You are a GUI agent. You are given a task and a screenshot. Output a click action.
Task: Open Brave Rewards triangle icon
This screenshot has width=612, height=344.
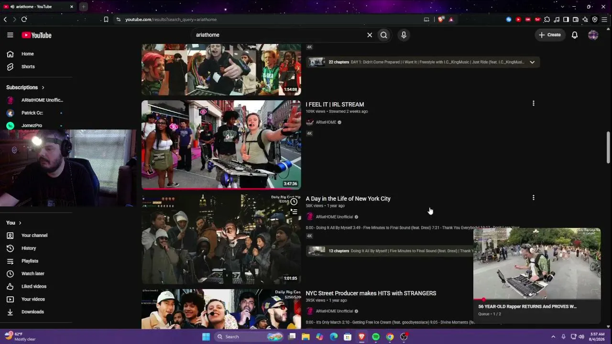[x=451, y=20]
